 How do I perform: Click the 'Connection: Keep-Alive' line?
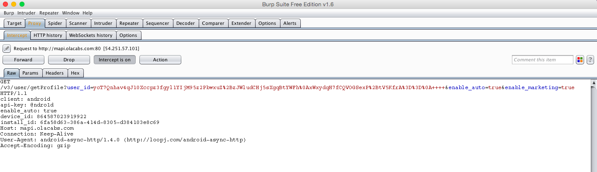pos(37,134)
